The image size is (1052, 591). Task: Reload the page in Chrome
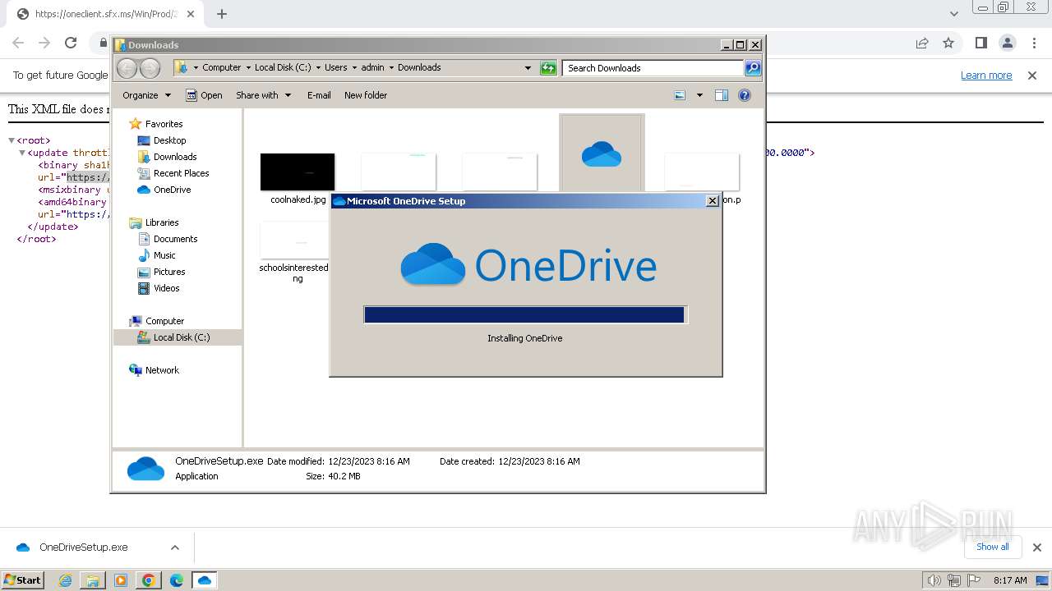tap(71, 43)
